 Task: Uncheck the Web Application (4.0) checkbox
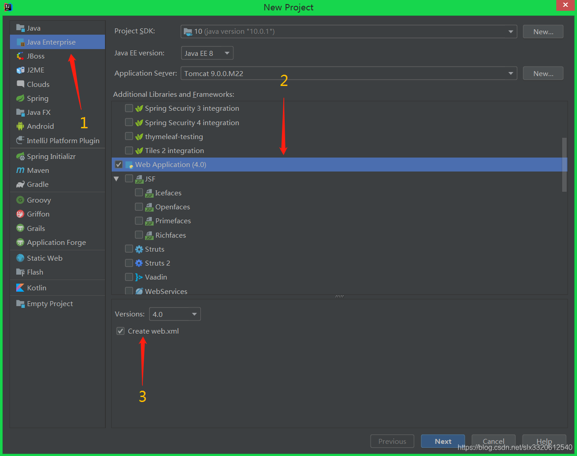click(x=118, y=164)
